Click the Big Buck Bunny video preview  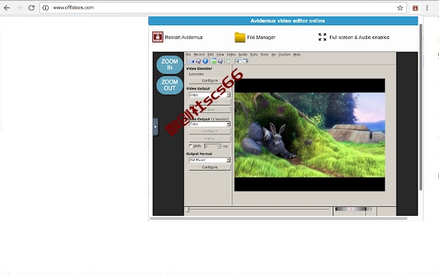tap(309, 135)
